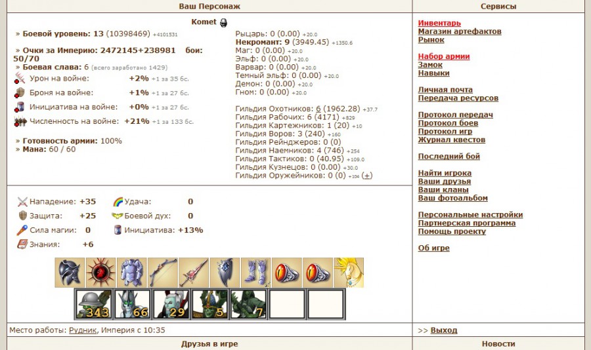Click the Броня на войне icon
591x350 pixels.
pos(20,92)
